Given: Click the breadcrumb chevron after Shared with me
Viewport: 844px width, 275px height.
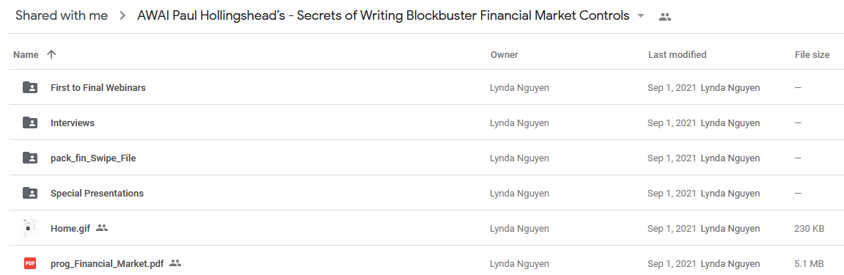Looking at the screenshot, I should pyautogui.click(x=122, y=16).
